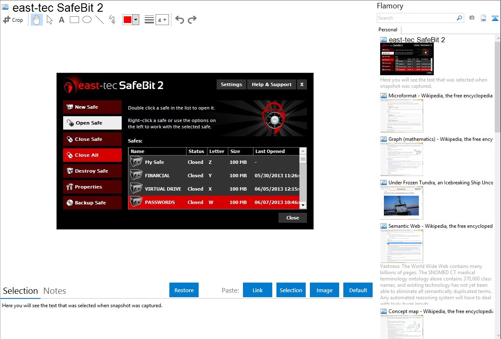Screen dimensions: 501x339
Task: Click the search magnifier icon
Action: [x=460, y=18]
